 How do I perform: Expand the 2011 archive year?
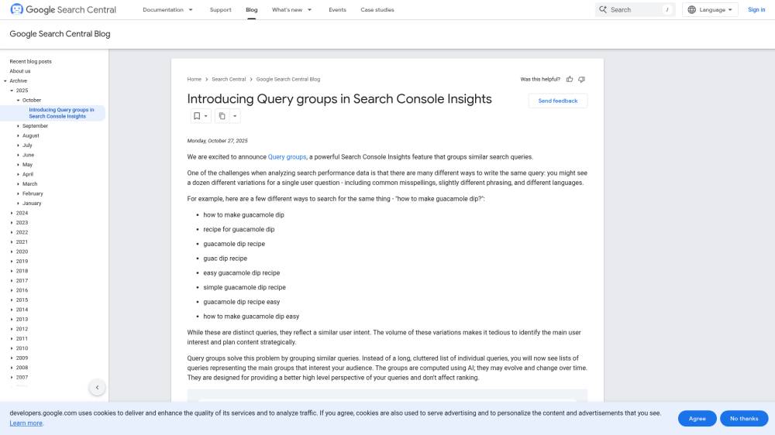point(12,339)
